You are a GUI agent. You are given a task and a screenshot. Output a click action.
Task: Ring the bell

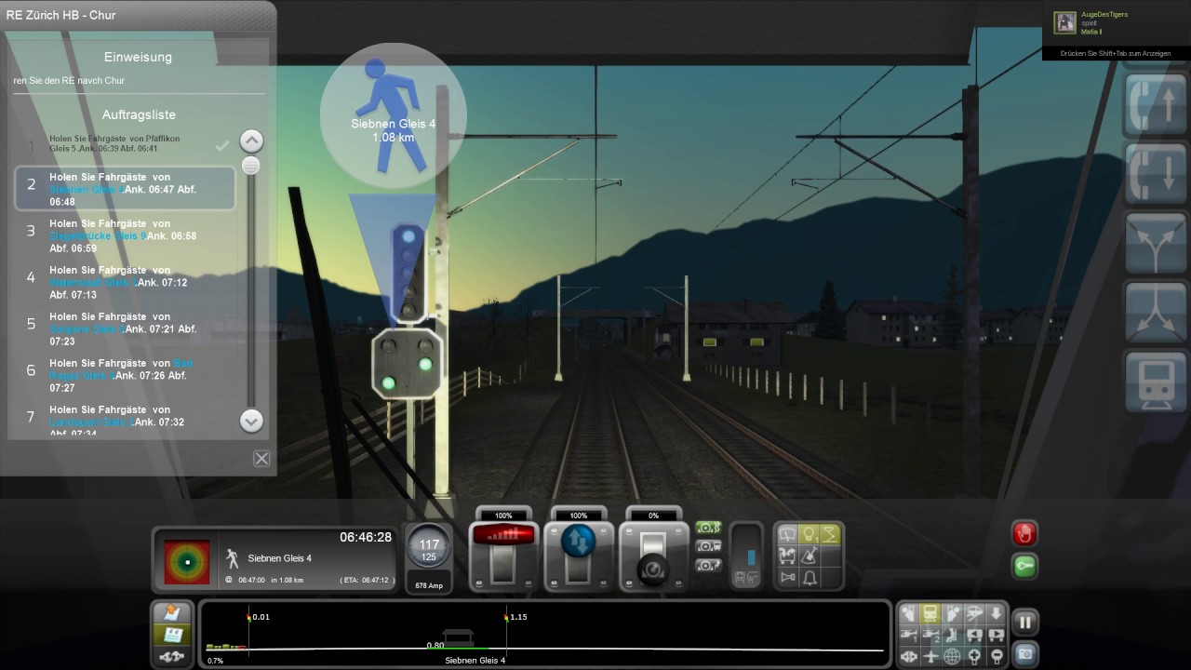tap(810, 578)
